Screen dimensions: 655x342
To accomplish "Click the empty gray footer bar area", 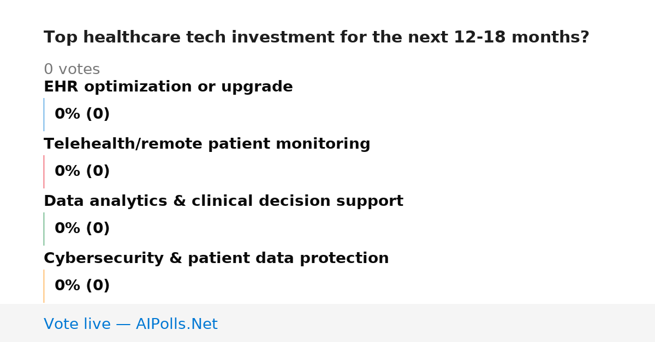I will 437,323.
